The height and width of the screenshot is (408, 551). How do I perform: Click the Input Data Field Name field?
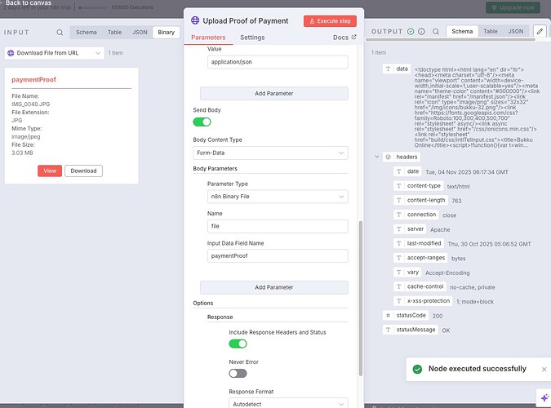(278, 256)
